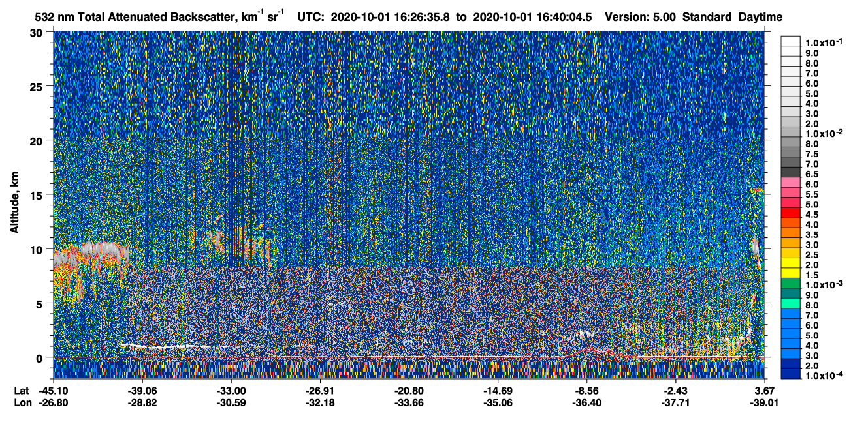Click latitude value '-45.10'
The image size is (849, 435).
coord(53,391)
